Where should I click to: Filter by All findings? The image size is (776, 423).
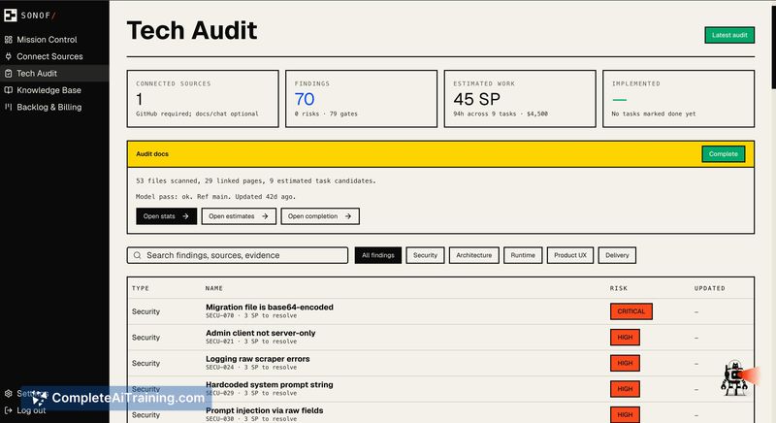tap(378, 255)
